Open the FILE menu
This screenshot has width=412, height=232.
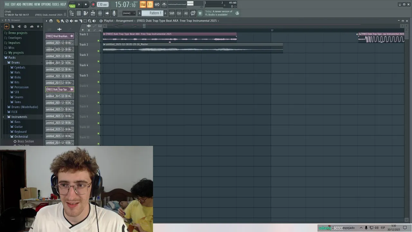tap(7, 5)
